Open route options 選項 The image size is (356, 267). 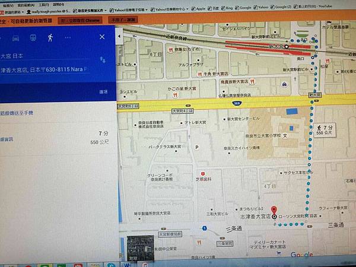coord(103,92)
